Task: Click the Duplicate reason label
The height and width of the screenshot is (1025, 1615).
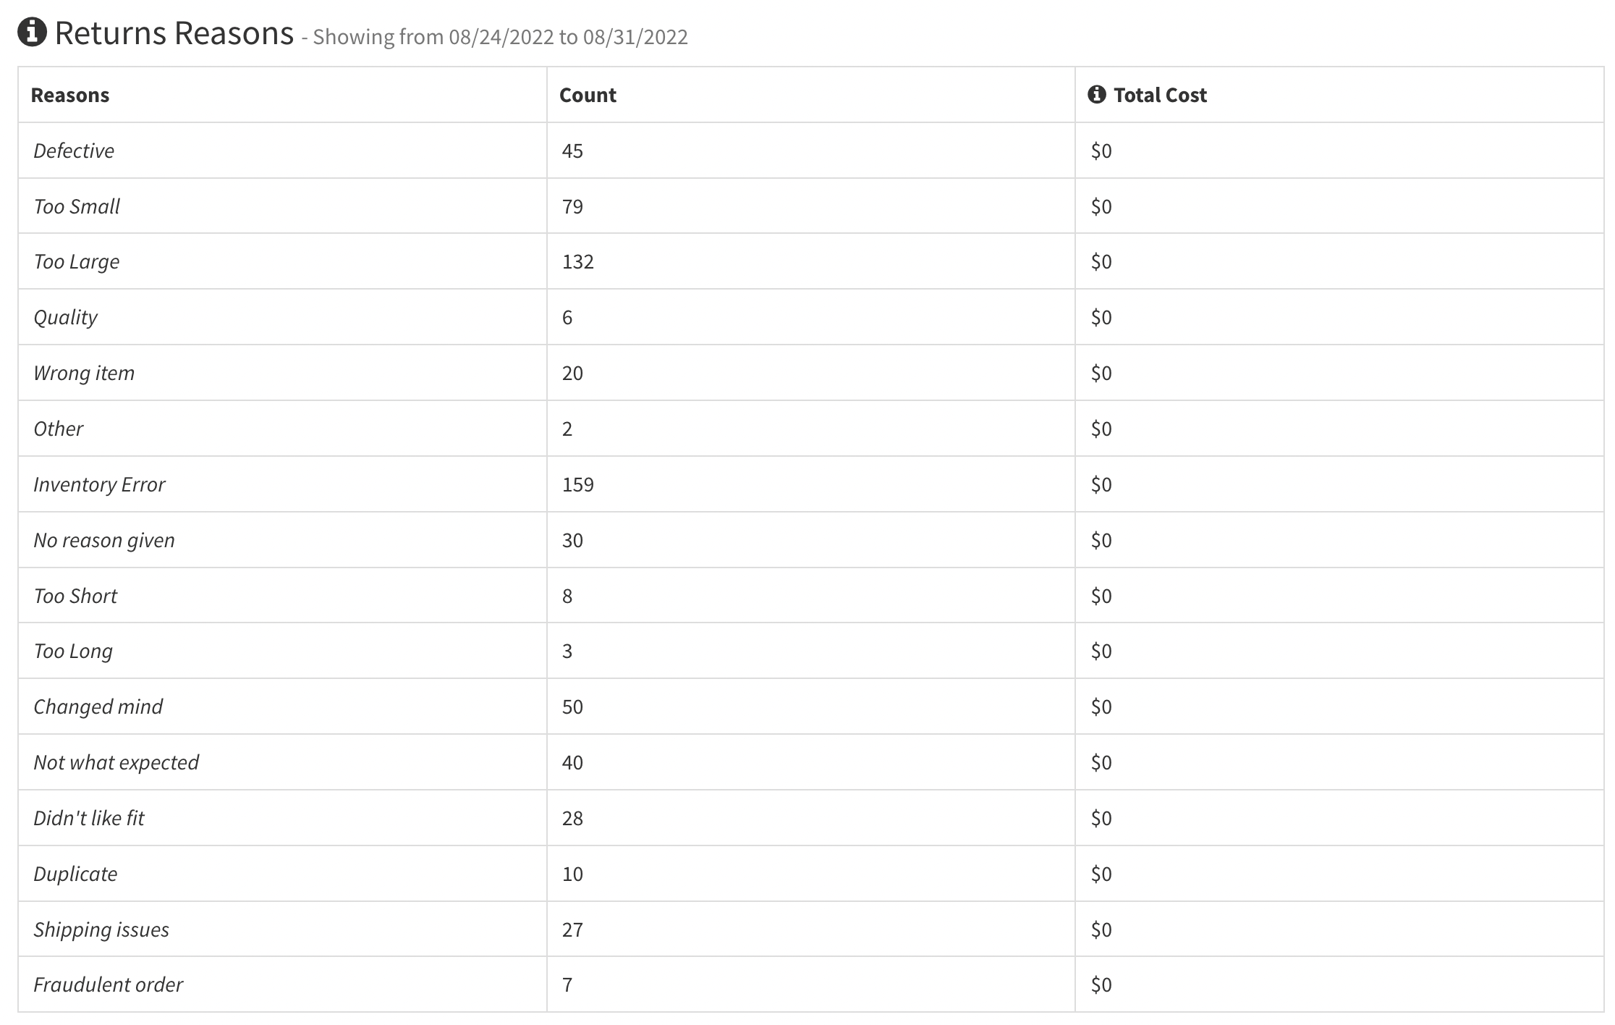Action: pyautogui.click(x=75, y=874)
